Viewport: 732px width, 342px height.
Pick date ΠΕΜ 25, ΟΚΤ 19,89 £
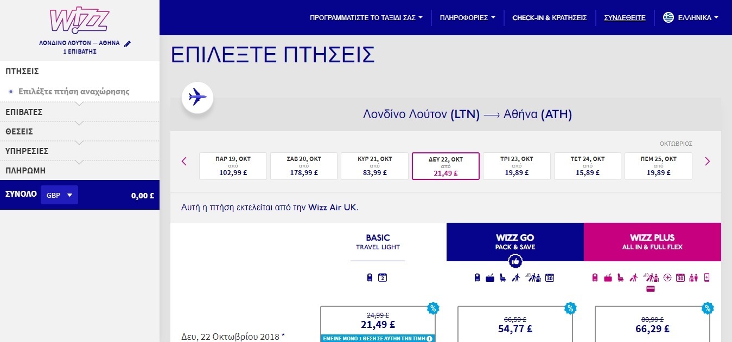[659, 166]
